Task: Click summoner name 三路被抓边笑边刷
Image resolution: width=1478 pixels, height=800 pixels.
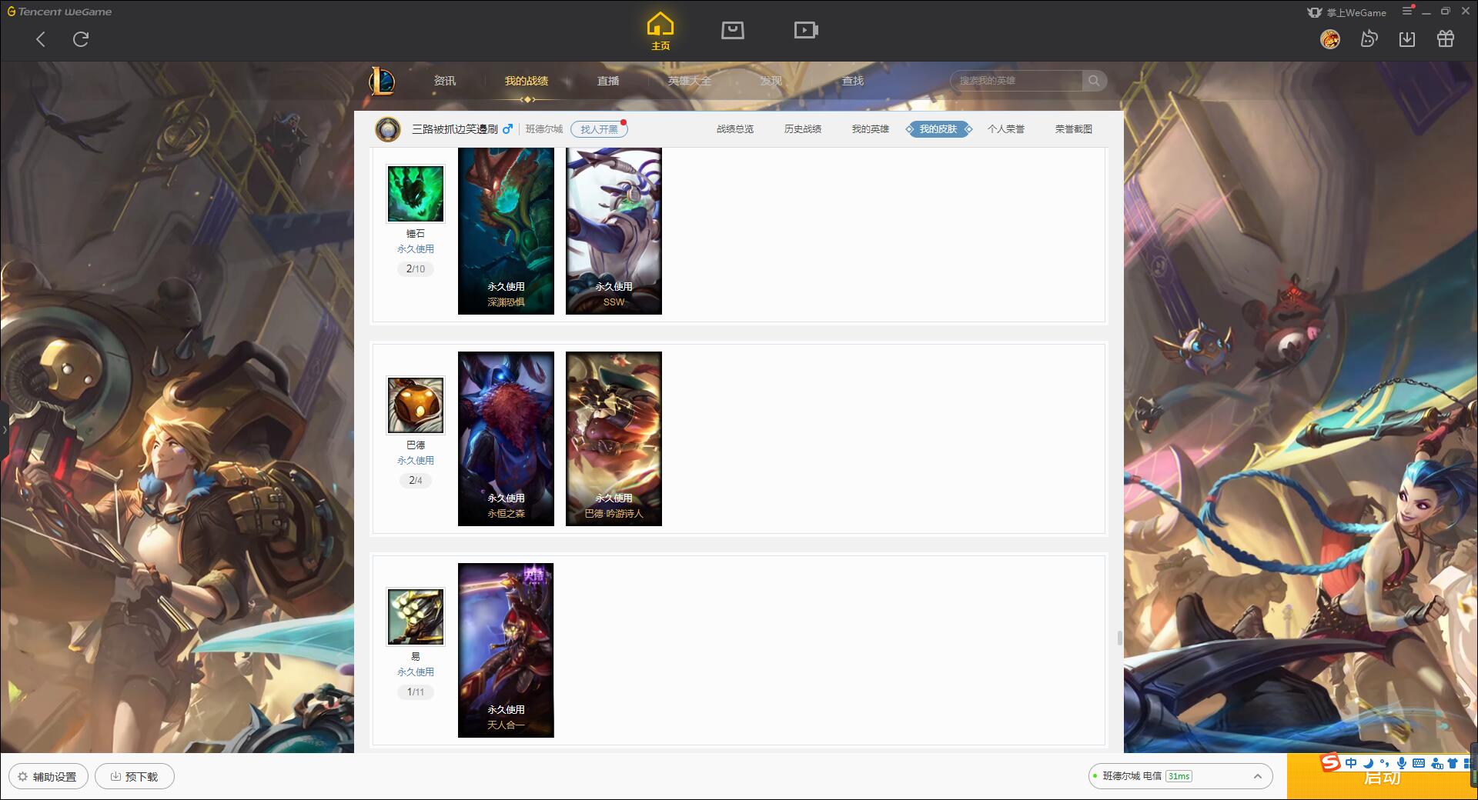Action: [x=455, y=129]
